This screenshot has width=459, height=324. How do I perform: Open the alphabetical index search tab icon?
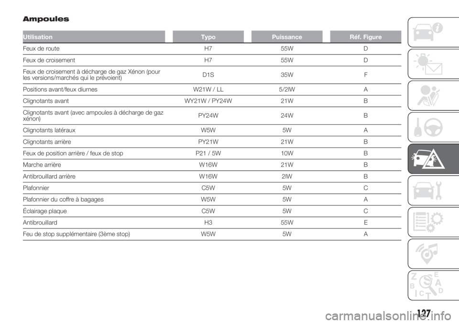433,285
